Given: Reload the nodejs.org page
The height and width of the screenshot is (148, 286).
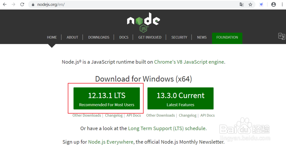Looking at the screenshot, I should click(x=22, y=4).
